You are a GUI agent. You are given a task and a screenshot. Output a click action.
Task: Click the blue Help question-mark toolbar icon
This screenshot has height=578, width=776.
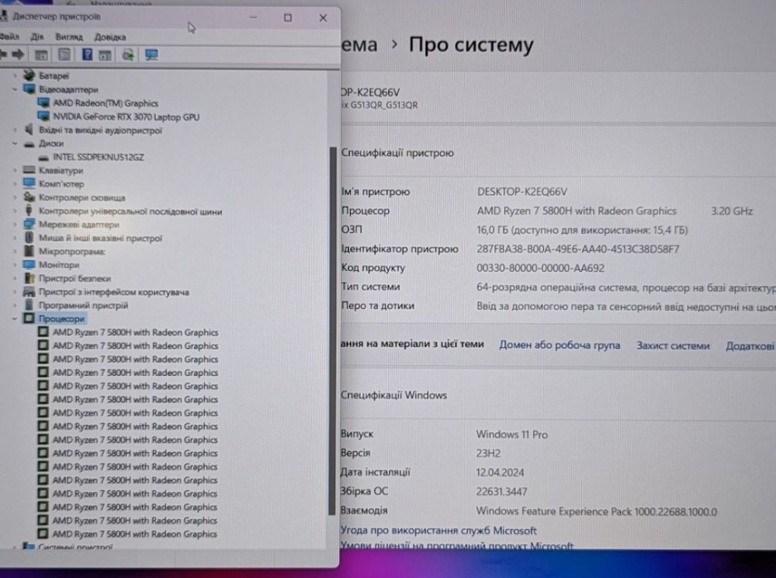(x=87, y=54)
